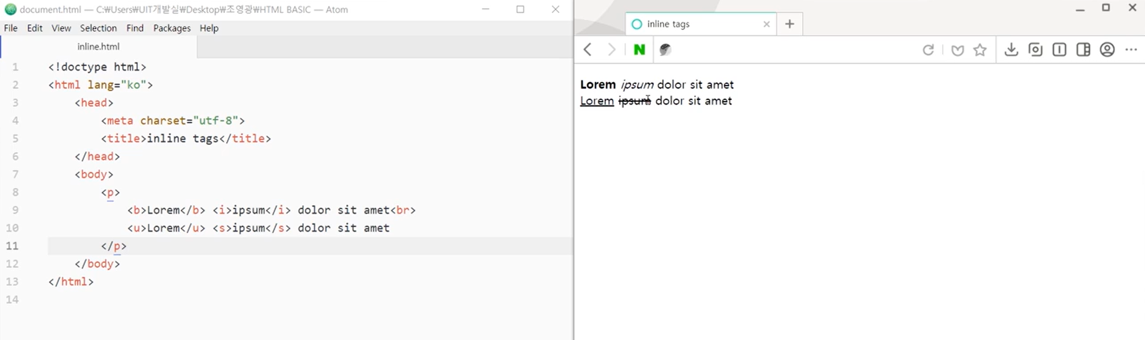1145x340 pixels.
Task: Click line number 9 in the gutter
Action: point(16,210)
